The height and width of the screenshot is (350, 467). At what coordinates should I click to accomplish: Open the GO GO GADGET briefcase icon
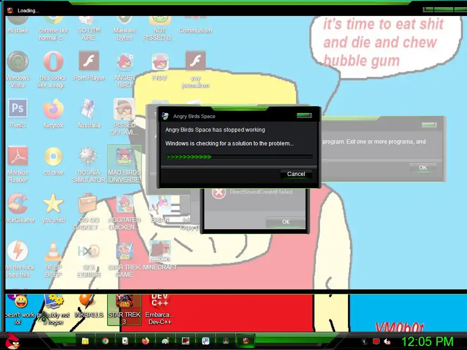[89, 211]
